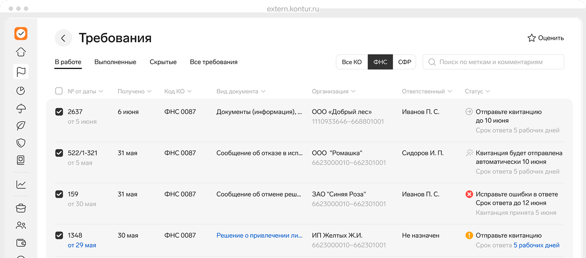Select the flag icon in the sidebar
The image size is (586, 258).
[21, 71]
